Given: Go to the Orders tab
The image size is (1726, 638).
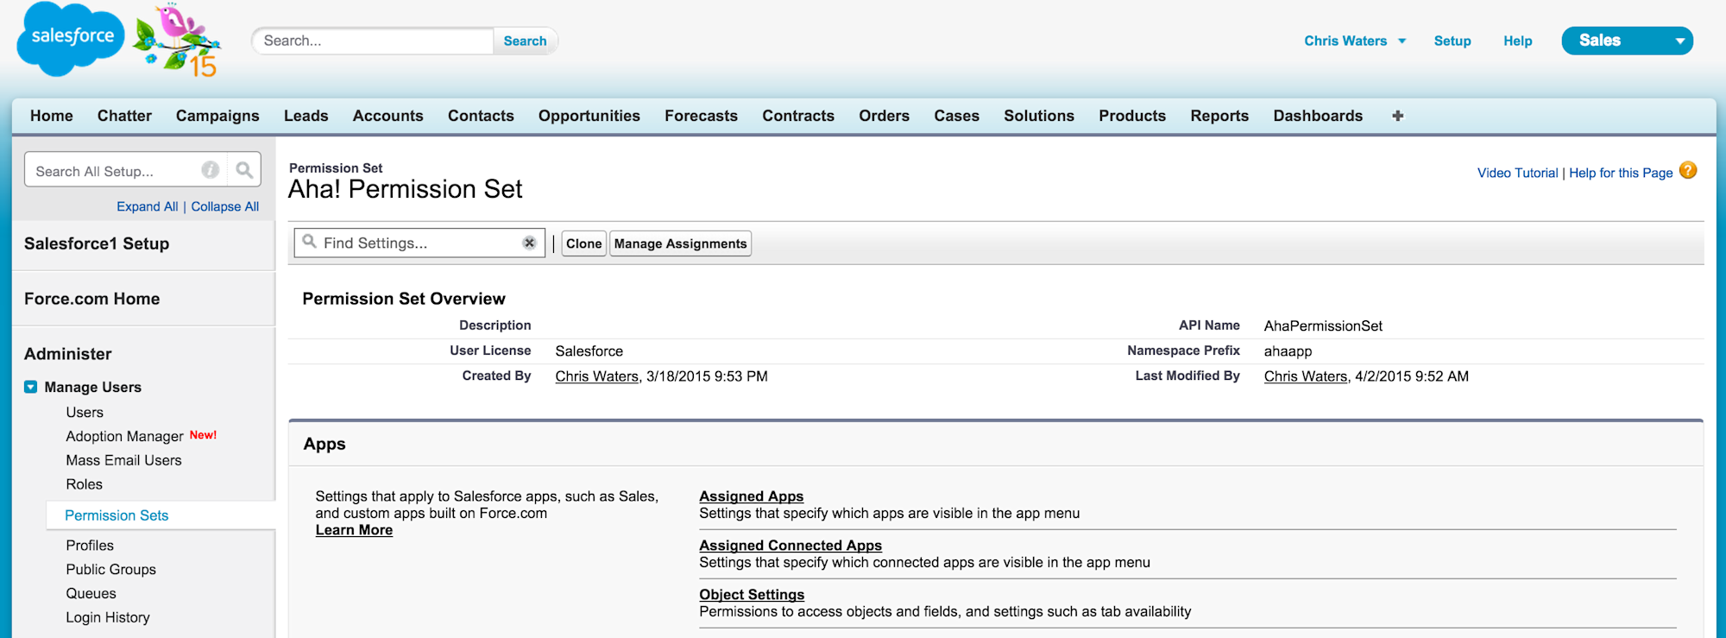Looking at the screenshot, I should [x=885, y=116].
